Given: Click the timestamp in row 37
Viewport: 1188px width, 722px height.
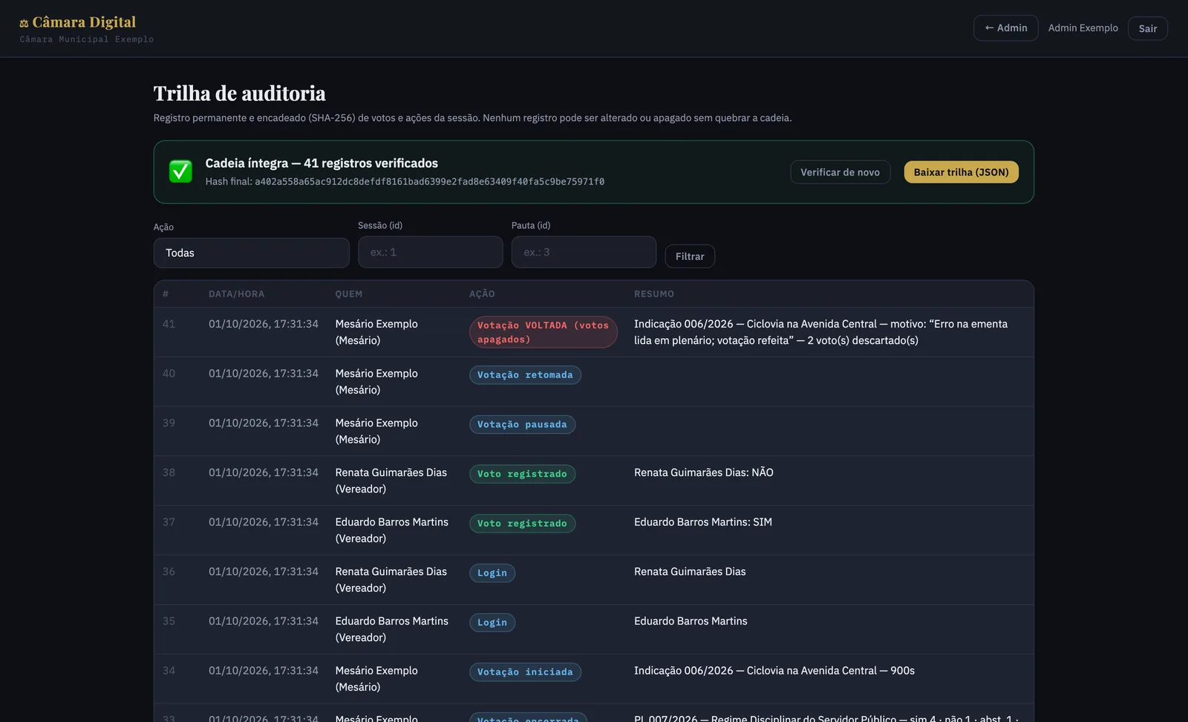Looking at the screenshot, I should pyautogui.click(x=264, y=522).
